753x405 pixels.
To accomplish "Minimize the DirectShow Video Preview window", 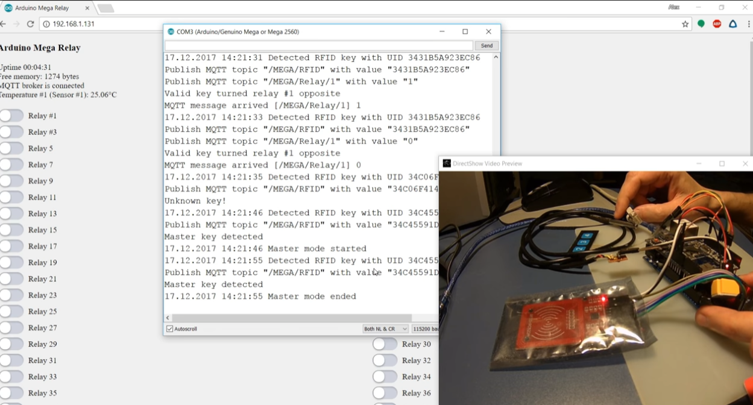I will point(699,163).
